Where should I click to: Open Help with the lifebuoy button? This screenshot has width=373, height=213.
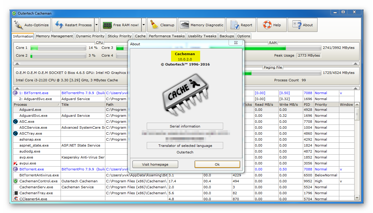[272, 25]
